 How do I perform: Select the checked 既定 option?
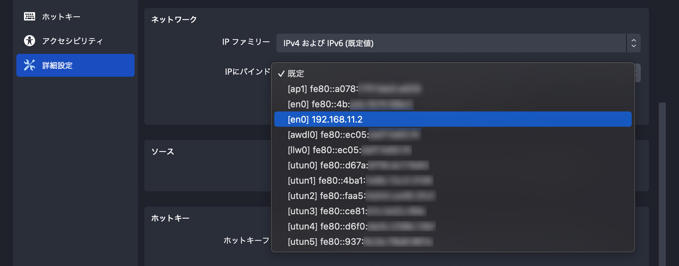pos(296,74)
